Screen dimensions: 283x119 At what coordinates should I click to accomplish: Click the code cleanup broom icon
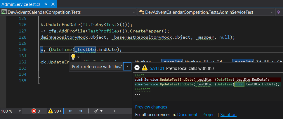coord(96,111)
